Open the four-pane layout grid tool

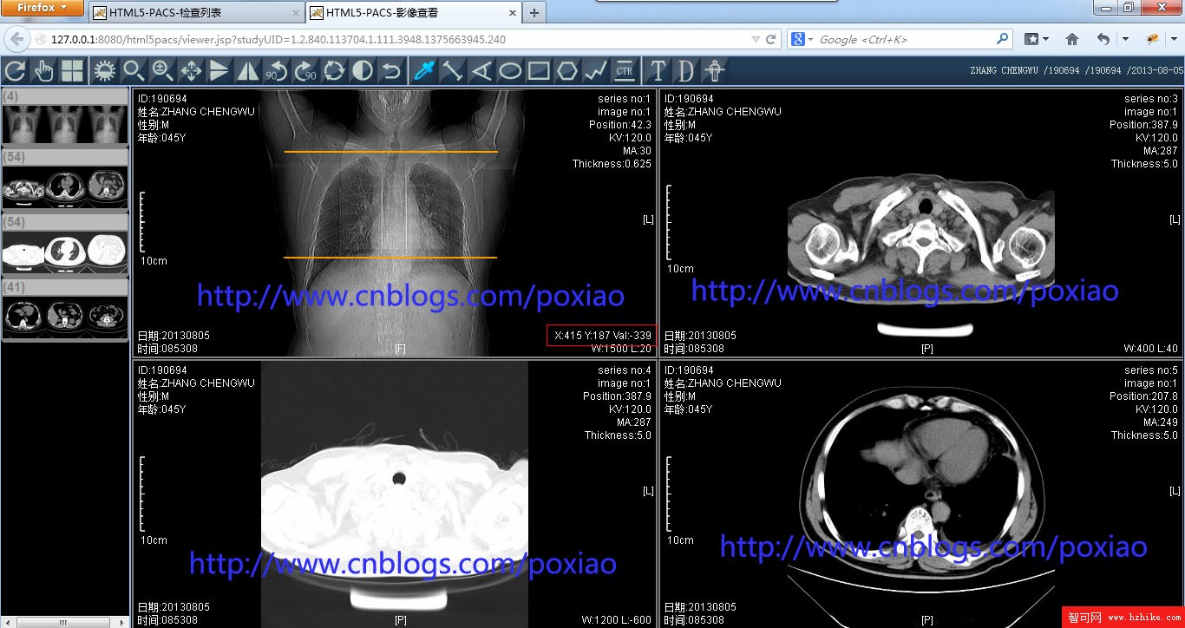72,71
